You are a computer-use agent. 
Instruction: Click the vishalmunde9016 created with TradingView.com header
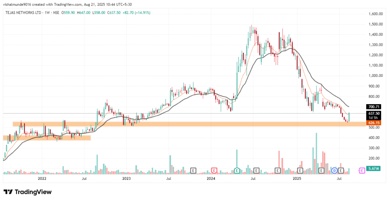pos(67,5)
